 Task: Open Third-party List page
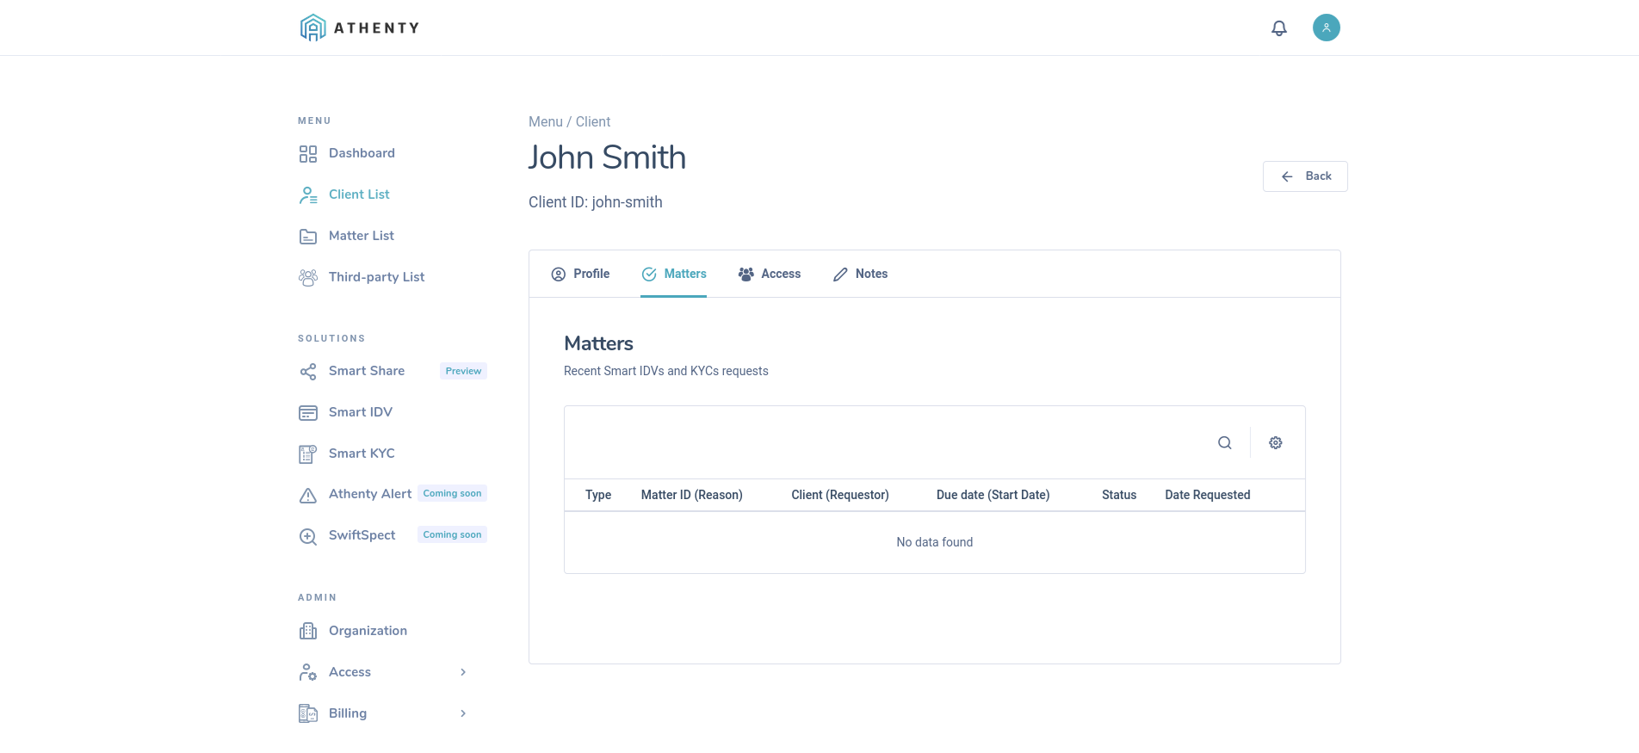376,277
